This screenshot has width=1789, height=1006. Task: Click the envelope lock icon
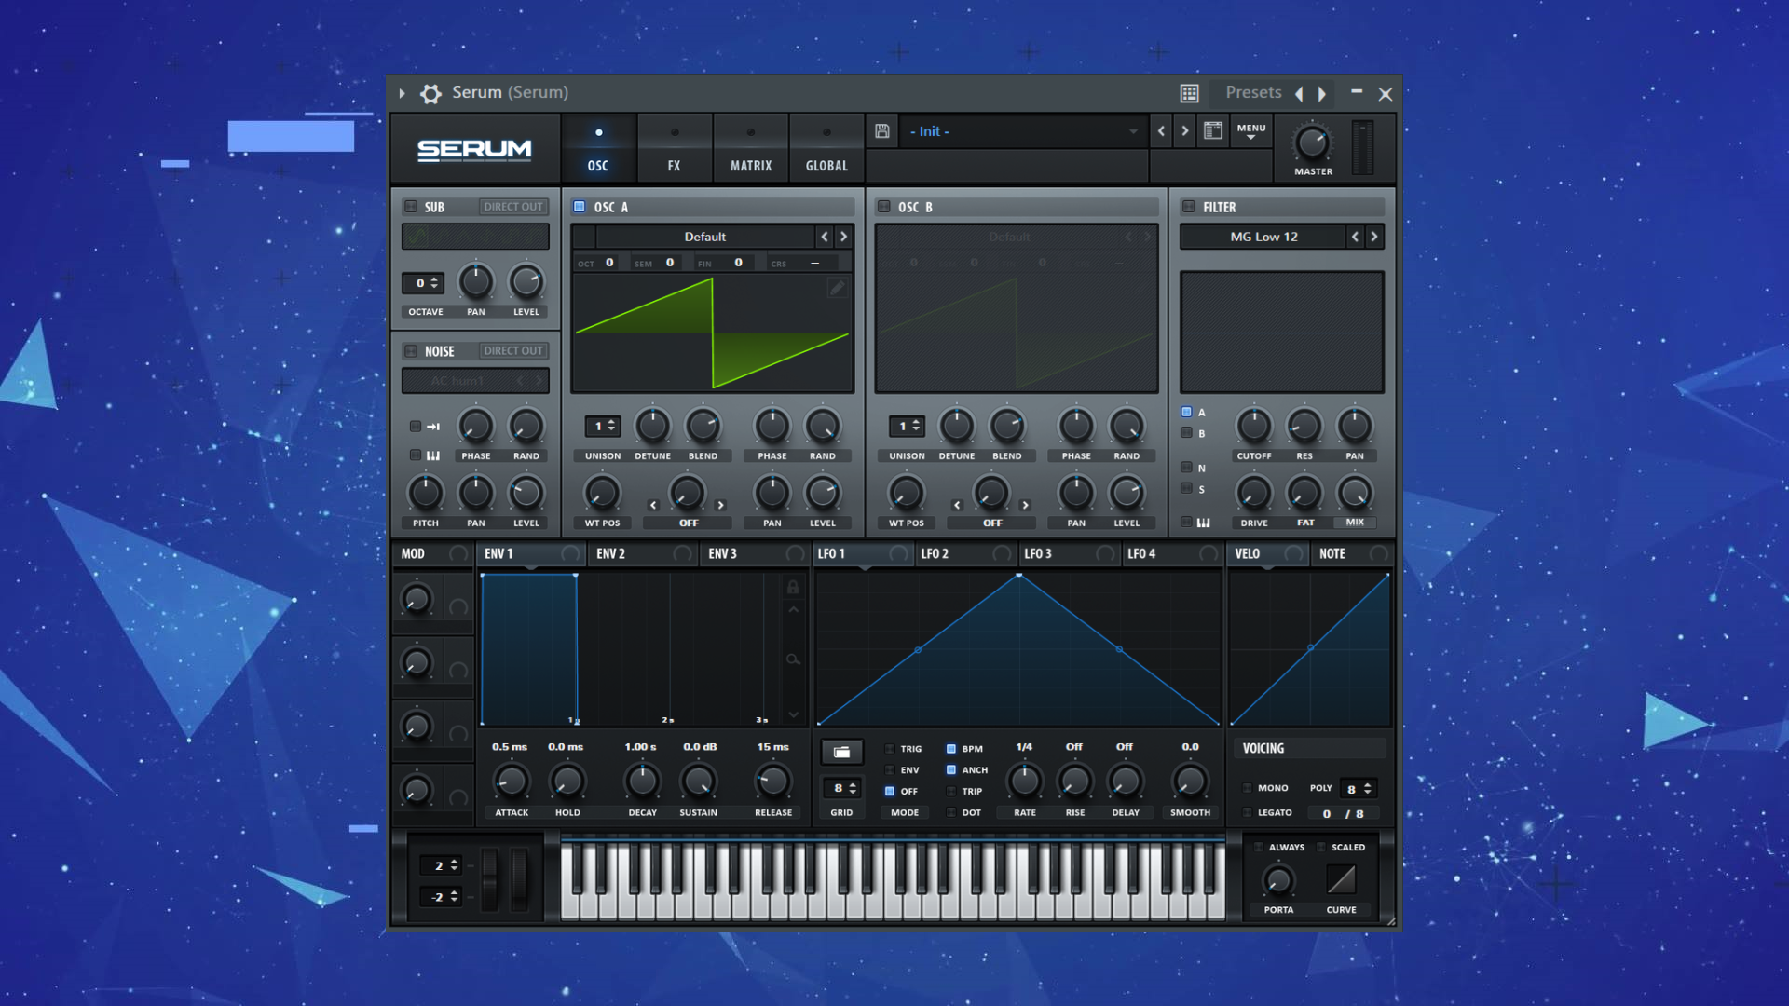793,587
